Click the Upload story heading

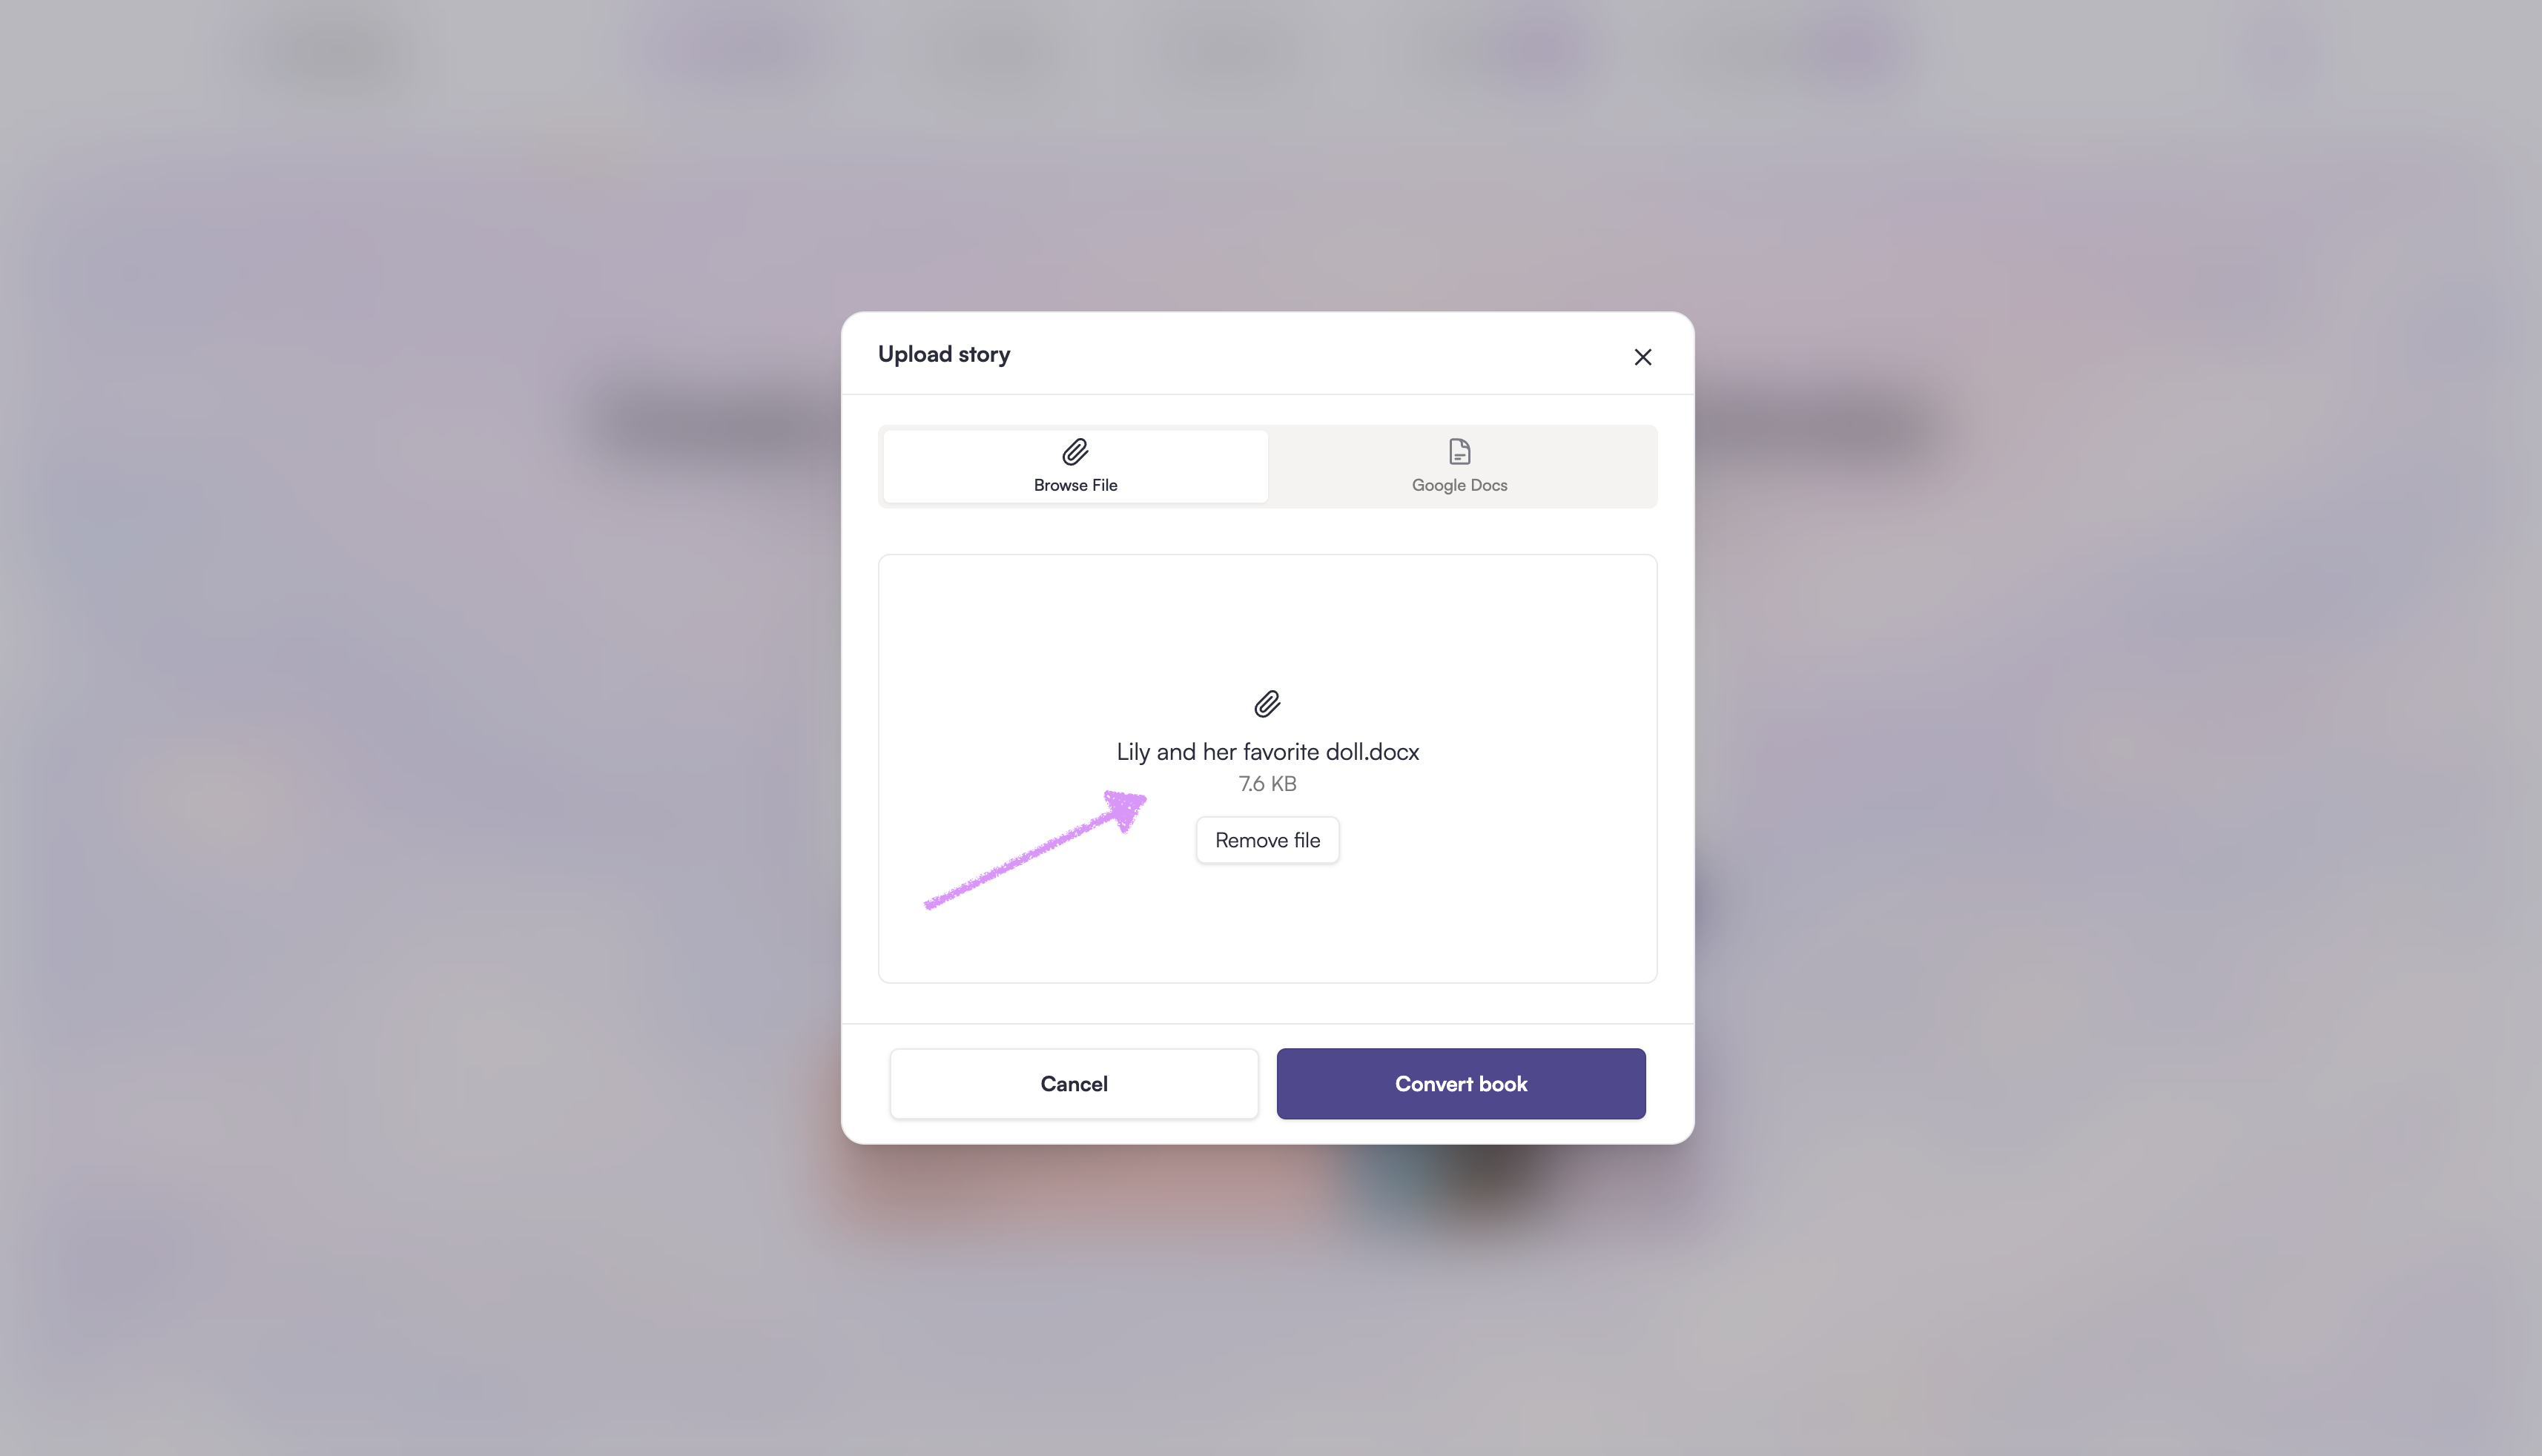click(943, 354)
